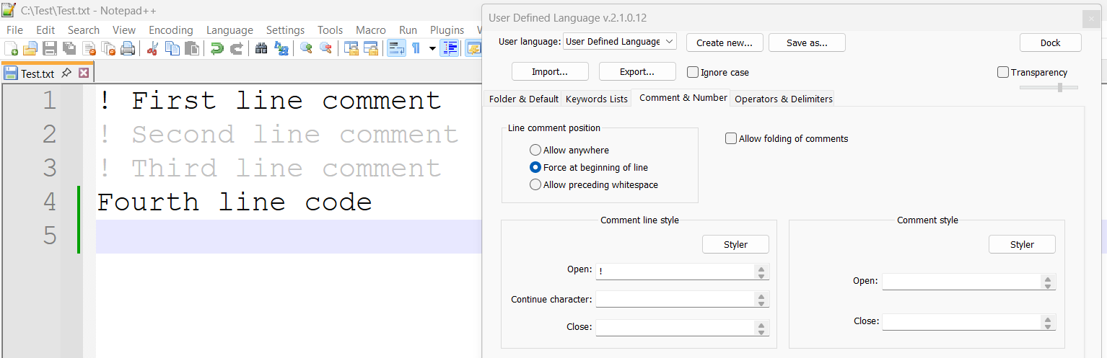1107x358 pixels.
Task: Open dropdown arrow beside pilcrow icon
Action: point(432,49)
